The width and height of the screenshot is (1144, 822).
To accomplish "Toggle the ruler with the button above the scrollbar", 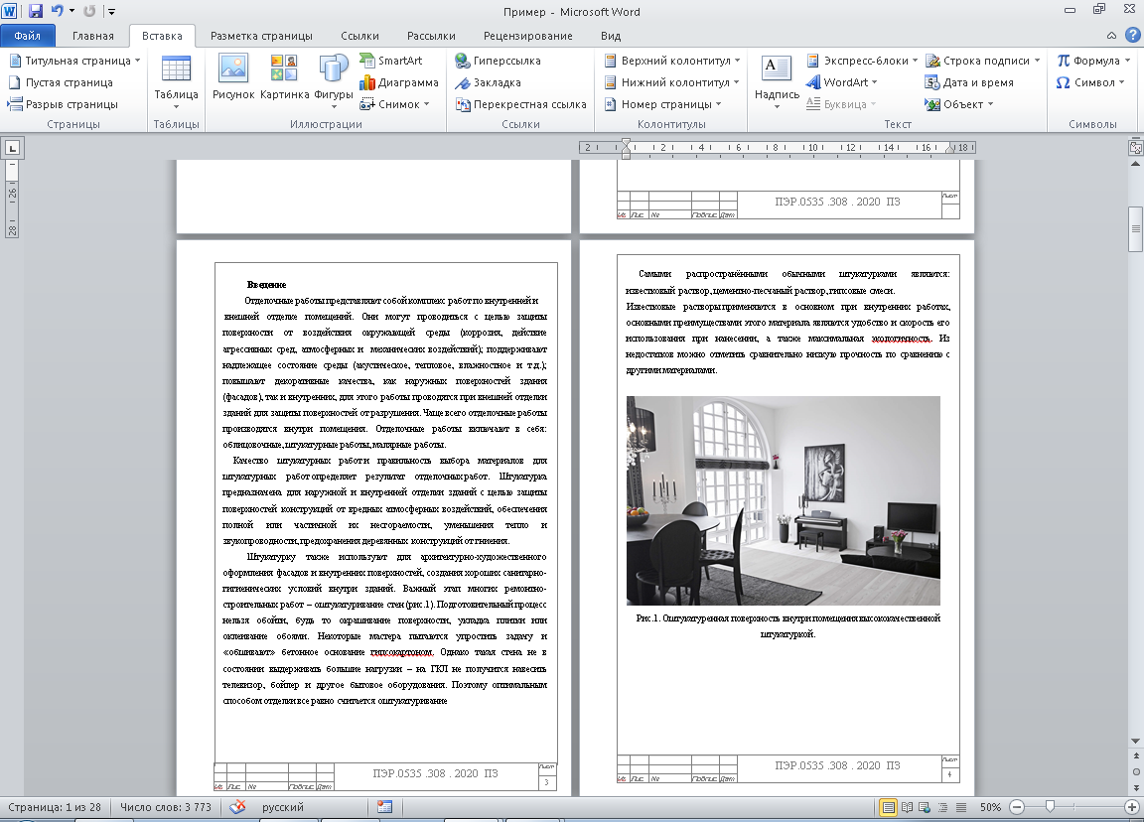I will [x=1136, y=148].
